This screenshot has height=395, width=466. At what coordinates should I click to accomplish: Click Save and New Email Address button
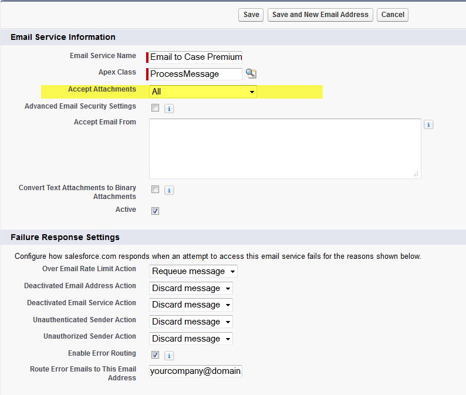[x=320, y=15]
